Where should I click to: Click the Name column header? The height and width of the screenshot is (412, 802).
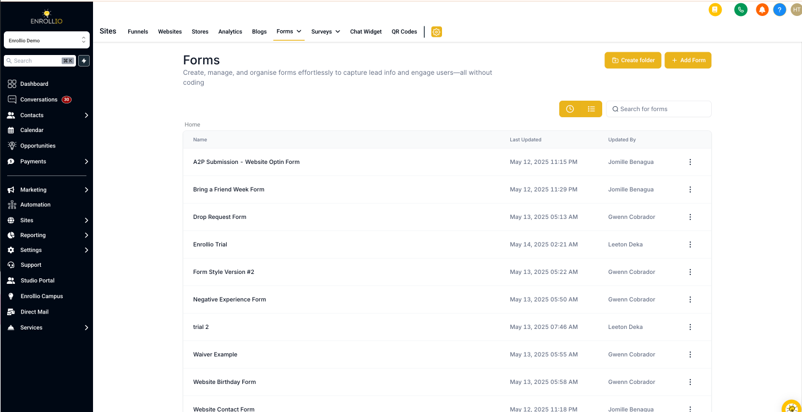(x=200, y=140)
